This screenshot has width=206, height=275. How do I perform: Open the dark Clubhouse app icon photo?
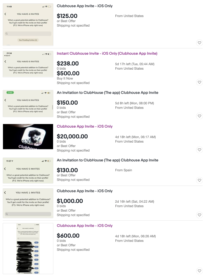[x=28, y=137]
